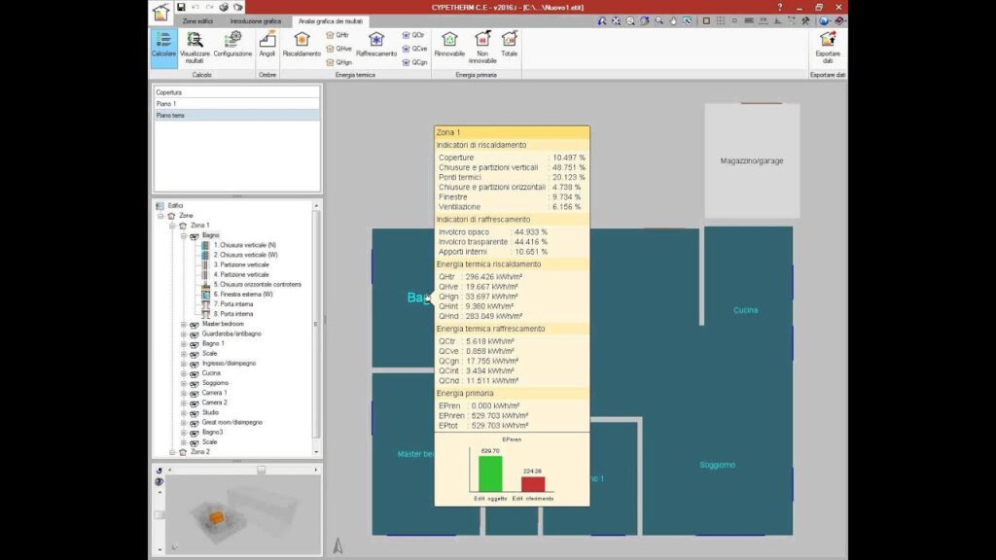Show Riscaldamento heating energy
This screenshot has width=996, height=560.
(x=302, y=46)
